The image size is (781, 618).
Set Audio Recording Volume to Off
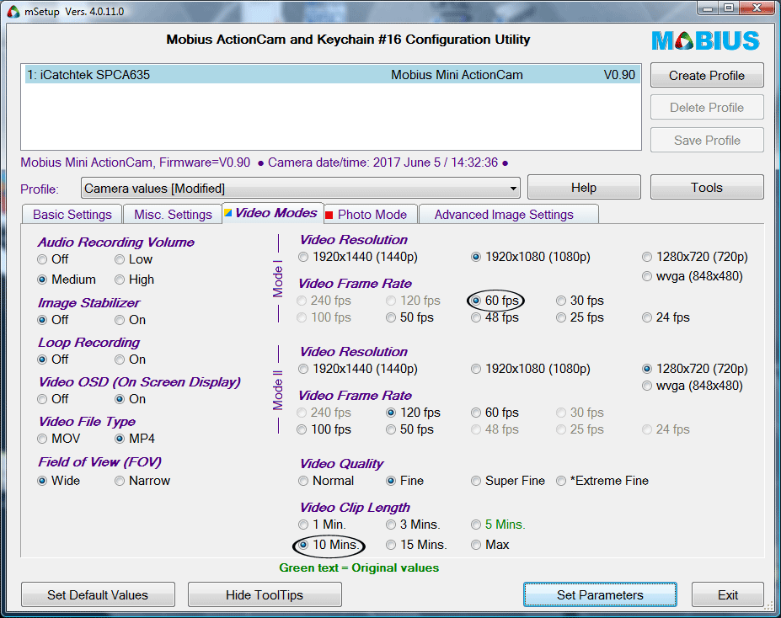click(x=53, y=259)
